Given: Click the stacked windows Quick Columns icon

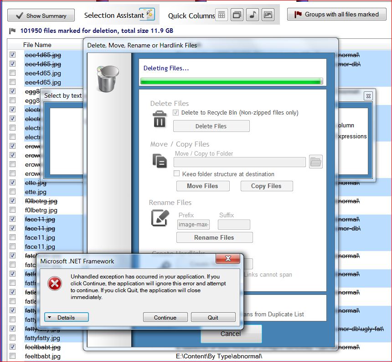Looking at the screenshot, I should point(237,15).
